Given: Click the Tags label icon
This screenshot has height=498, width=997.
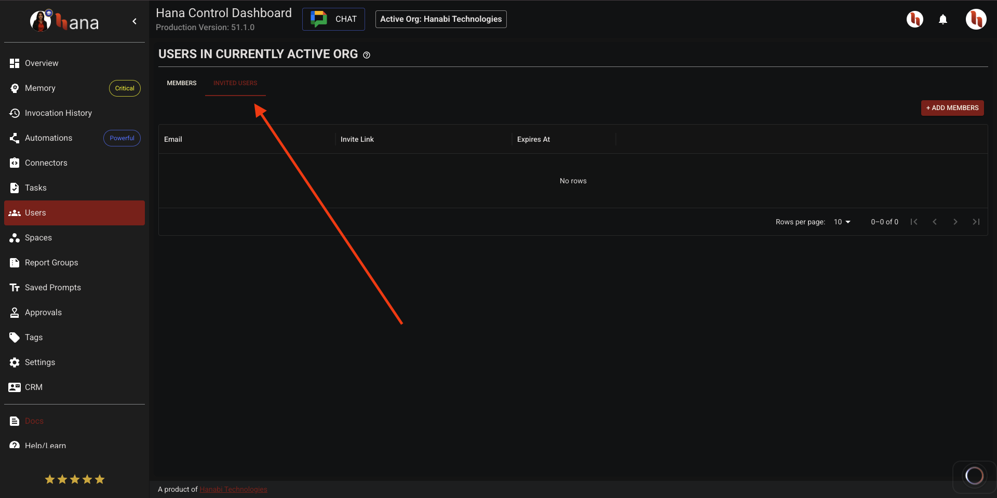Looking at the screenshot, I should pos(15,338).
